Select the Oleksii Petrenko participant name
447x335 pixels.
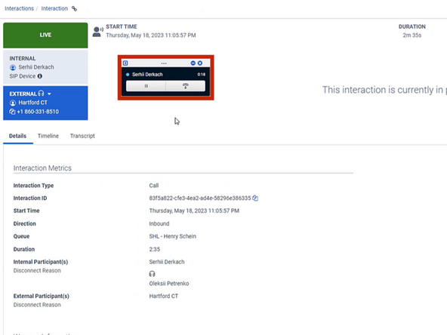point(169,284)
